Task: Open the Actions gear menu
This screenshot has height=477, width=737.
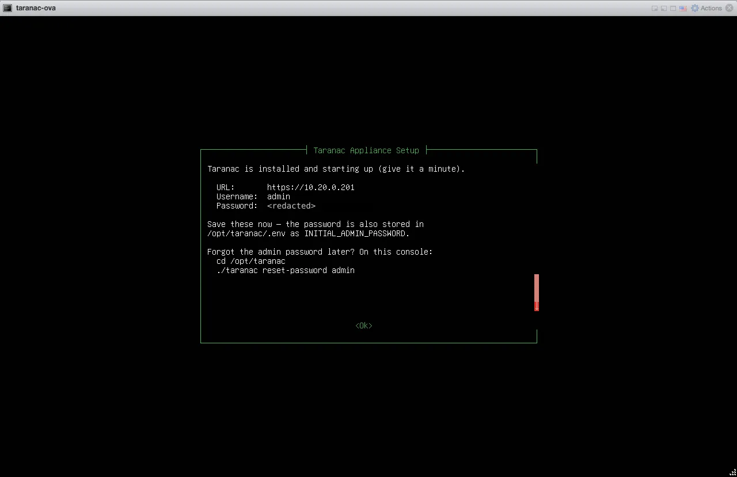Action: [x=706, y=8]
